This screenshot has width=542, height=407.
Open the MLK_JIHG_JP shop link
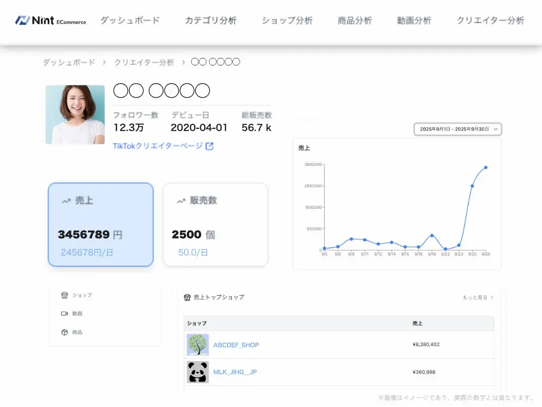pyautogui.click(x=235, y=372)
